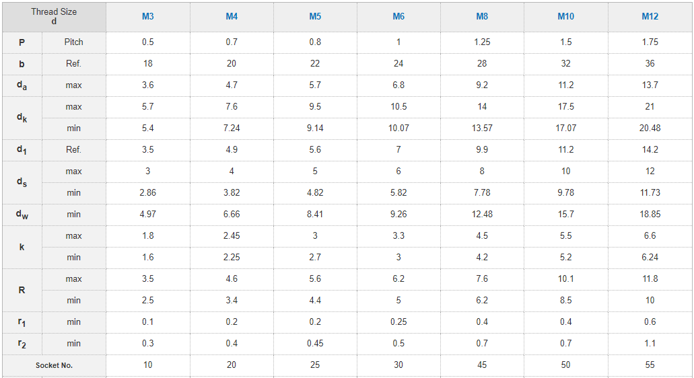Open the M4 column header link
694x378 pixels.
[232, 17]
